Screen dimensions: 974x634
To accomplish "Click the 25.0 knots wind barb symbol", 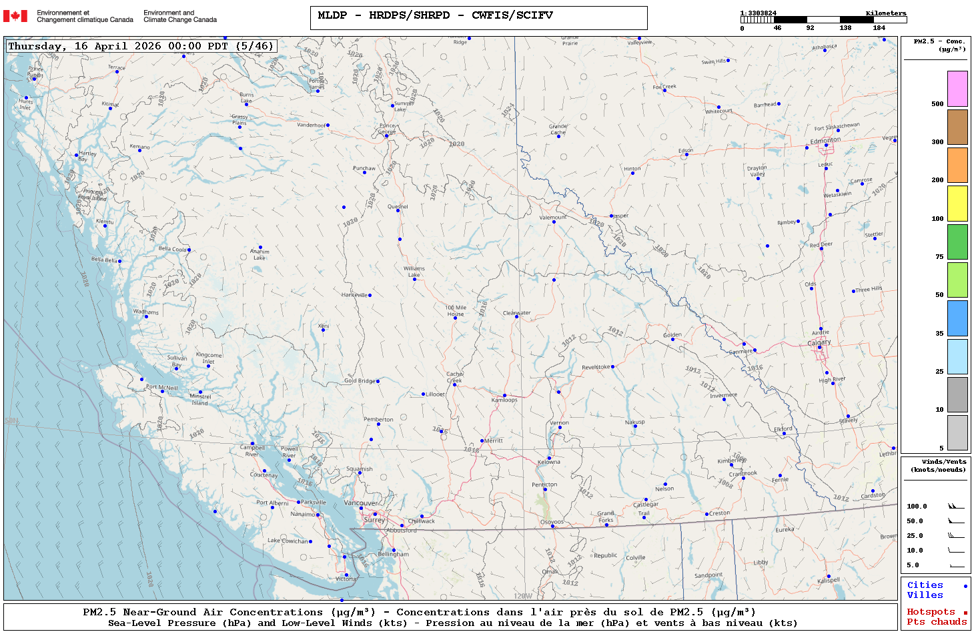I will [956, 536].
